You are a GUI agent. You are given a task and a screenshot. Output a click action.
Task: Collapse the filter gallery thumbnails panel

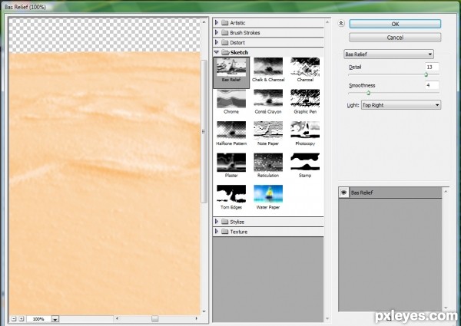point(341,23)
